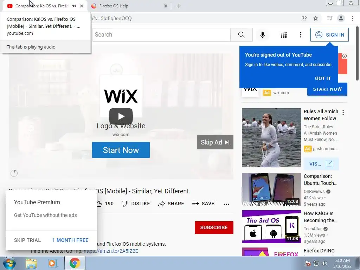Start voice search with microphone icon
Viewport: 360px width, 270px height.
click(x=262, y=35)
